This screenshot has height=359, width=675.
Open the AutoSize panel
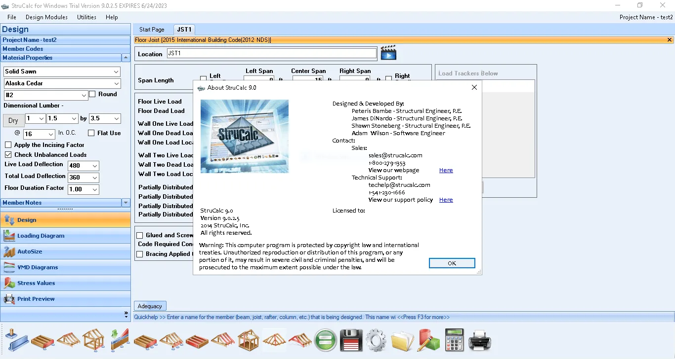[x=65, y=251]
